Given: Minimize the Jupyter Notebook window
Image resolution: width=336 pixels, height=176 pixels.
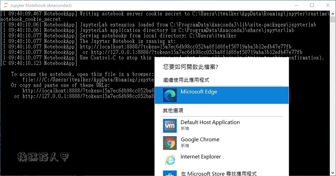Looking at the screenshot, I should (297, 5).
